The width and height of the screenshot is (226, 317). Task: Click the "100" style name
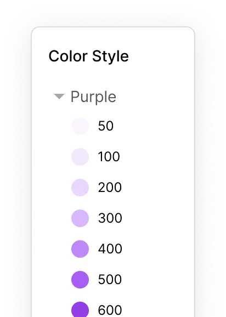point(109,157)
